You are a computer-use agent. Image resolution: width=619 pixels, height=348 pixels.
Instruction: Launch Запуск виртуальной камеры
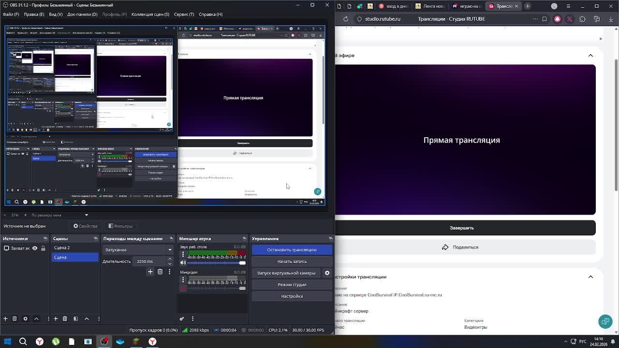click(286, 273)
